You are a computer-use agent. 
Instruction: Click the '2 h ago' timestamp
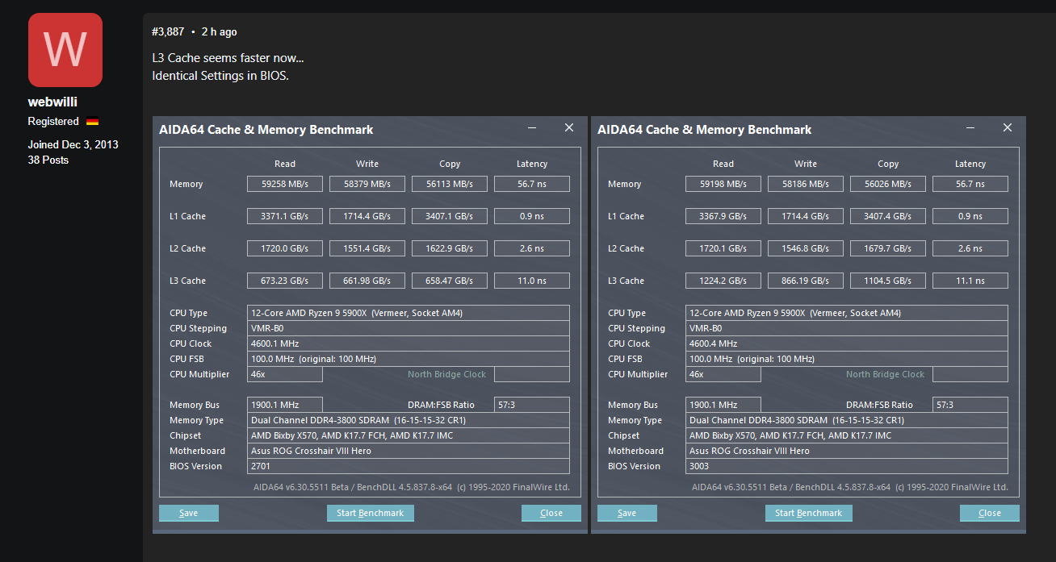[220, 31]
